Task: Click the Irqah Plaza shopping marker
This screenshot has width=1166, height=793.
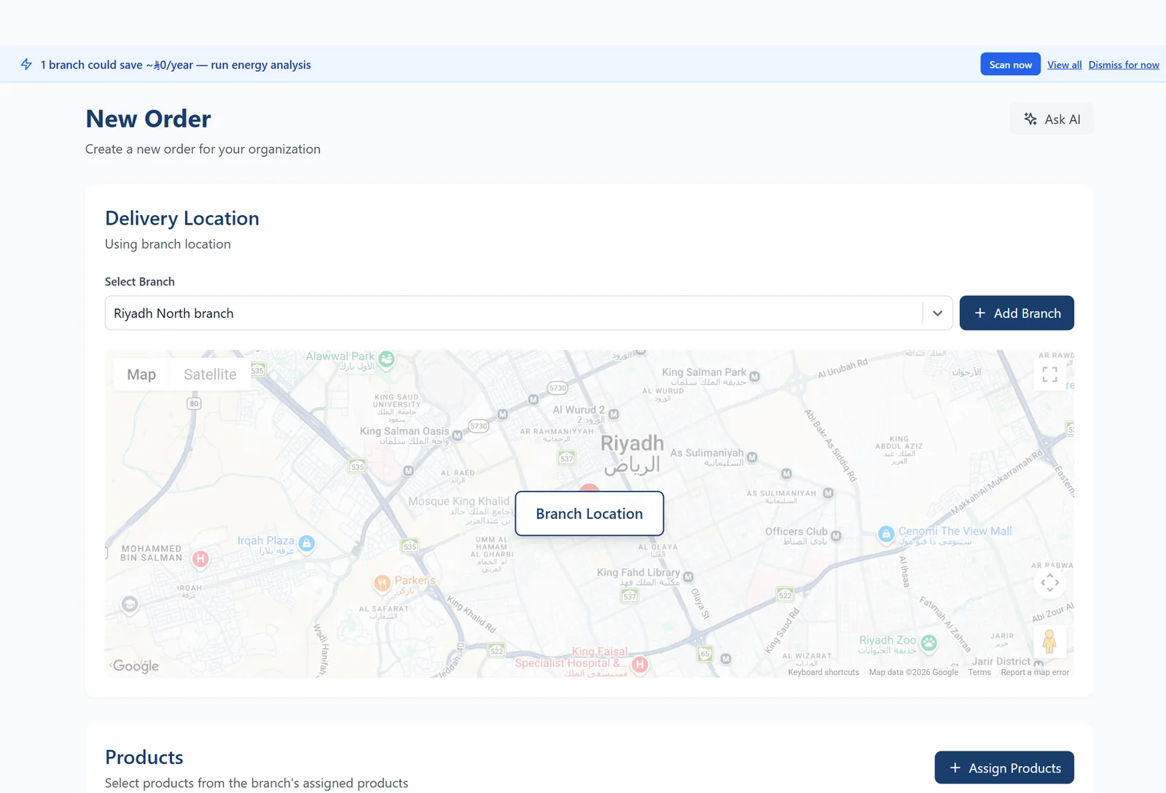Action: click(x=307, y=543)
